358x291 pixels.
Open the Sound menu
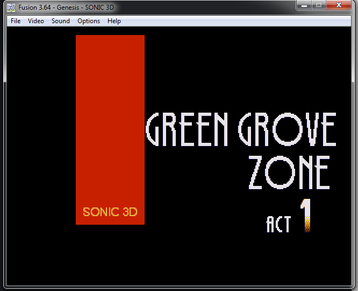click(61, 21)
